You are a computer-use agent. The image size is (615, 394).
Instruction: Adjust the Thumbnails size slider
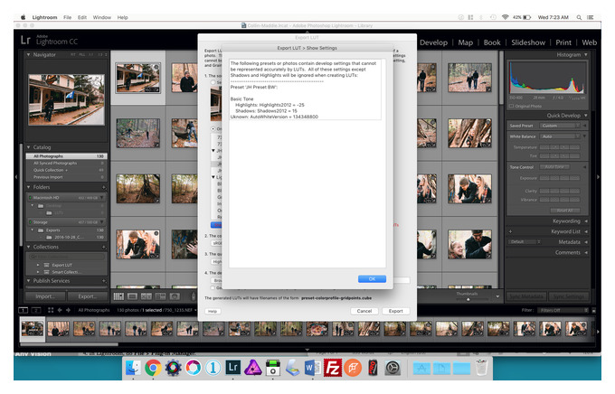(x=468, y=299)
